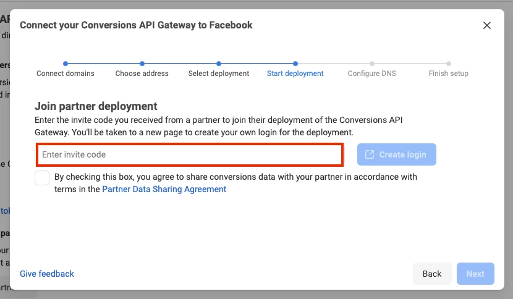Click the dialog title about Conversions API Gateway
Screen dimensions: 513x299
tap(136, 25)
